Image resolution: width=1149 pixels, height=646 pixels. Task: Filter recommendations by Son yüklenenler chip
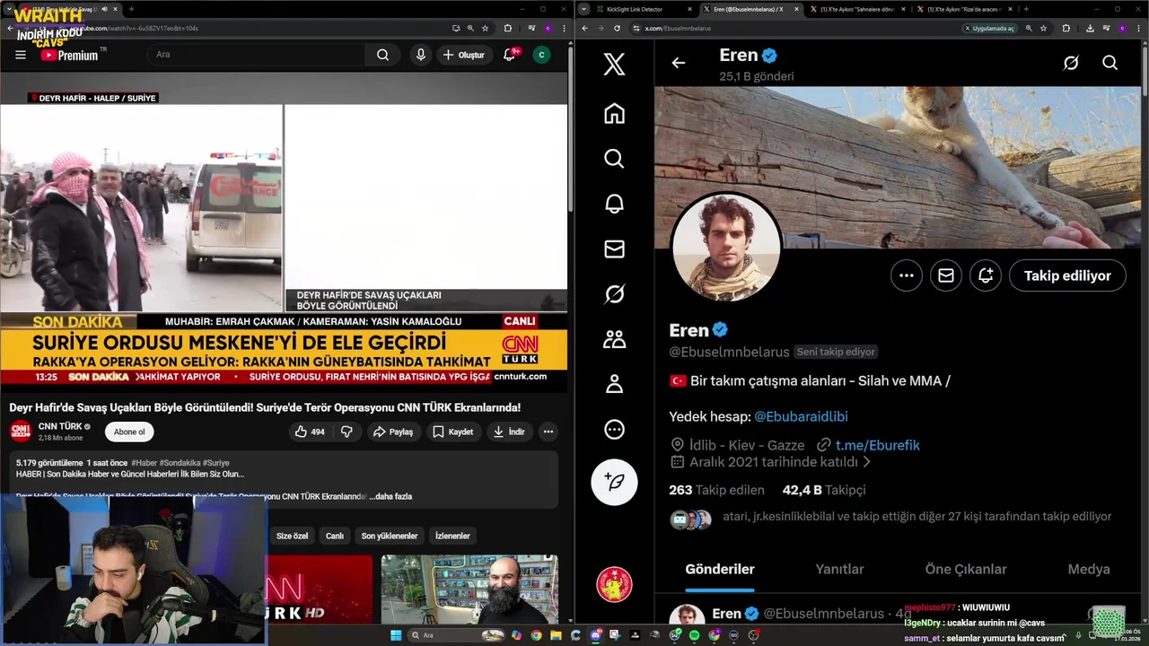390,536
